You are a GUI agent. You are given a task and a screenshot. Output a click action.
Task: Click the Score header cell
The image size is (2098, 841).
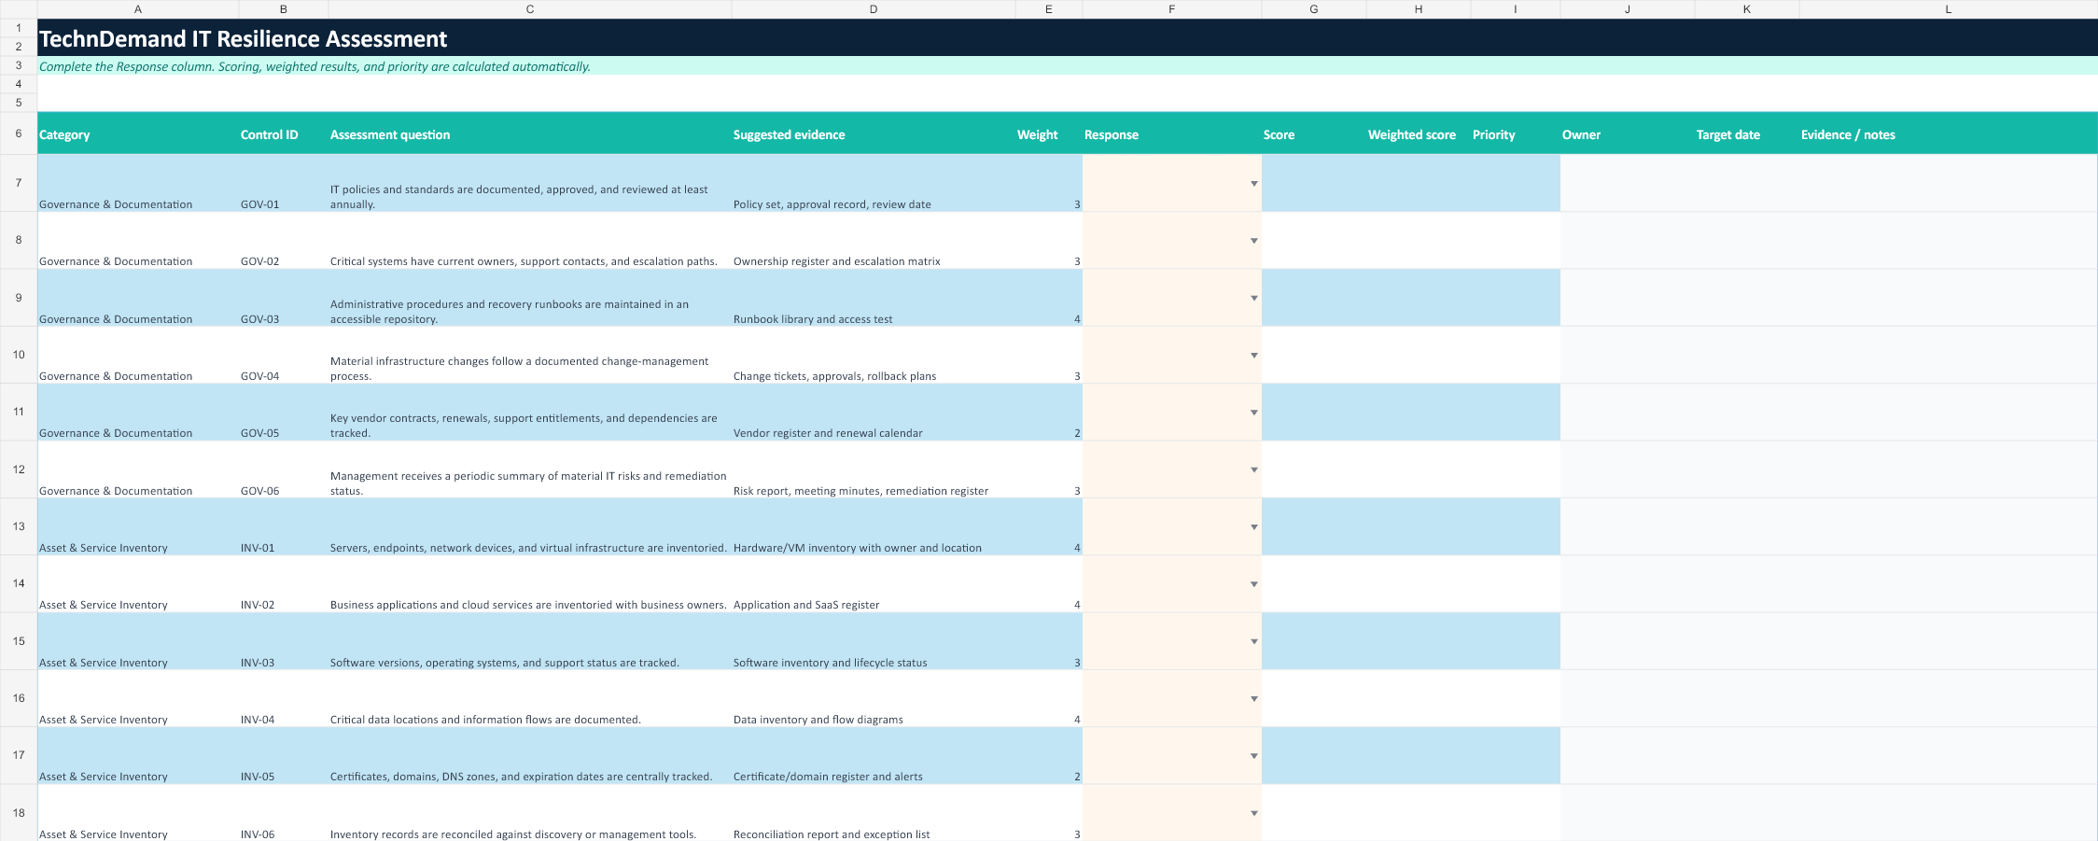(1314, 134)
